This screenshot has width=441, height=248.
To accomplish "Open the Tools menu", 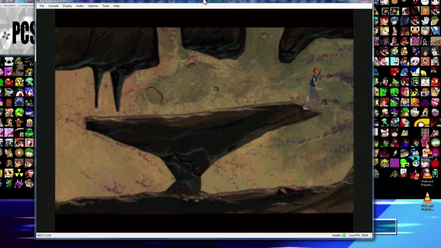I will pyautogui.click(x=106, y=6).
